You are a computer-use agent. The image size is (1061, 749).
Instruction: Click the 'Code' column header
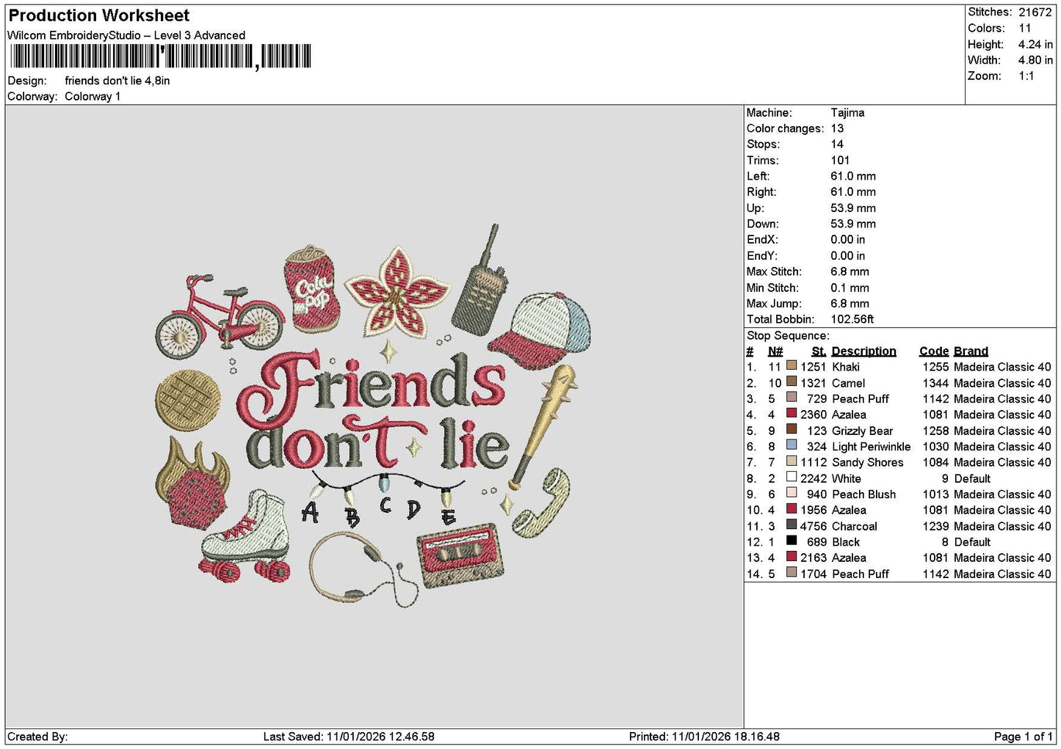coord(934,351)
